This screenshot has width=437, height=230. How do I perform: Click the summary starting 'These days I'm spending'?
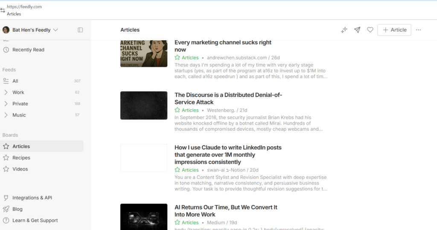pos(251,70)
